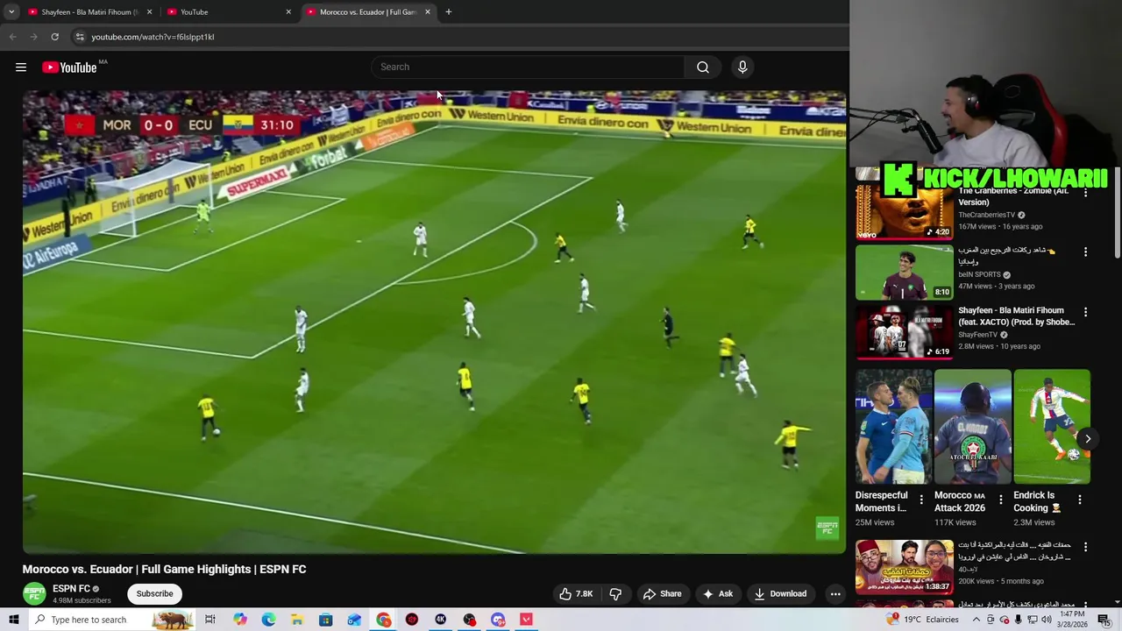Viewport: 1122px width, 631px height.
Task: Open The Cranberries - Zombie video thumbnail
Action: (x=904, y=212)
